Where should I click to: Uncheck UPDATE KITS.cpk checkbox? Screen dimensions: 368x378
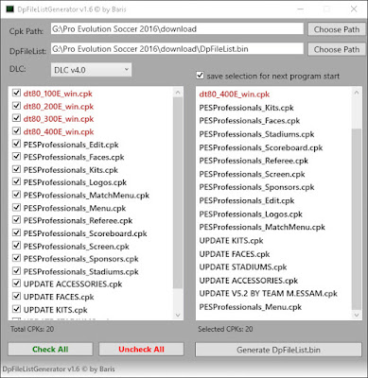16,309
